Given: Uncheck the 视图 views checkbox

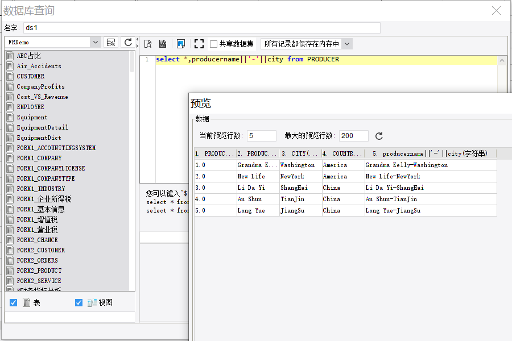Looking at the screenshot, I should [x=79, y=303].
